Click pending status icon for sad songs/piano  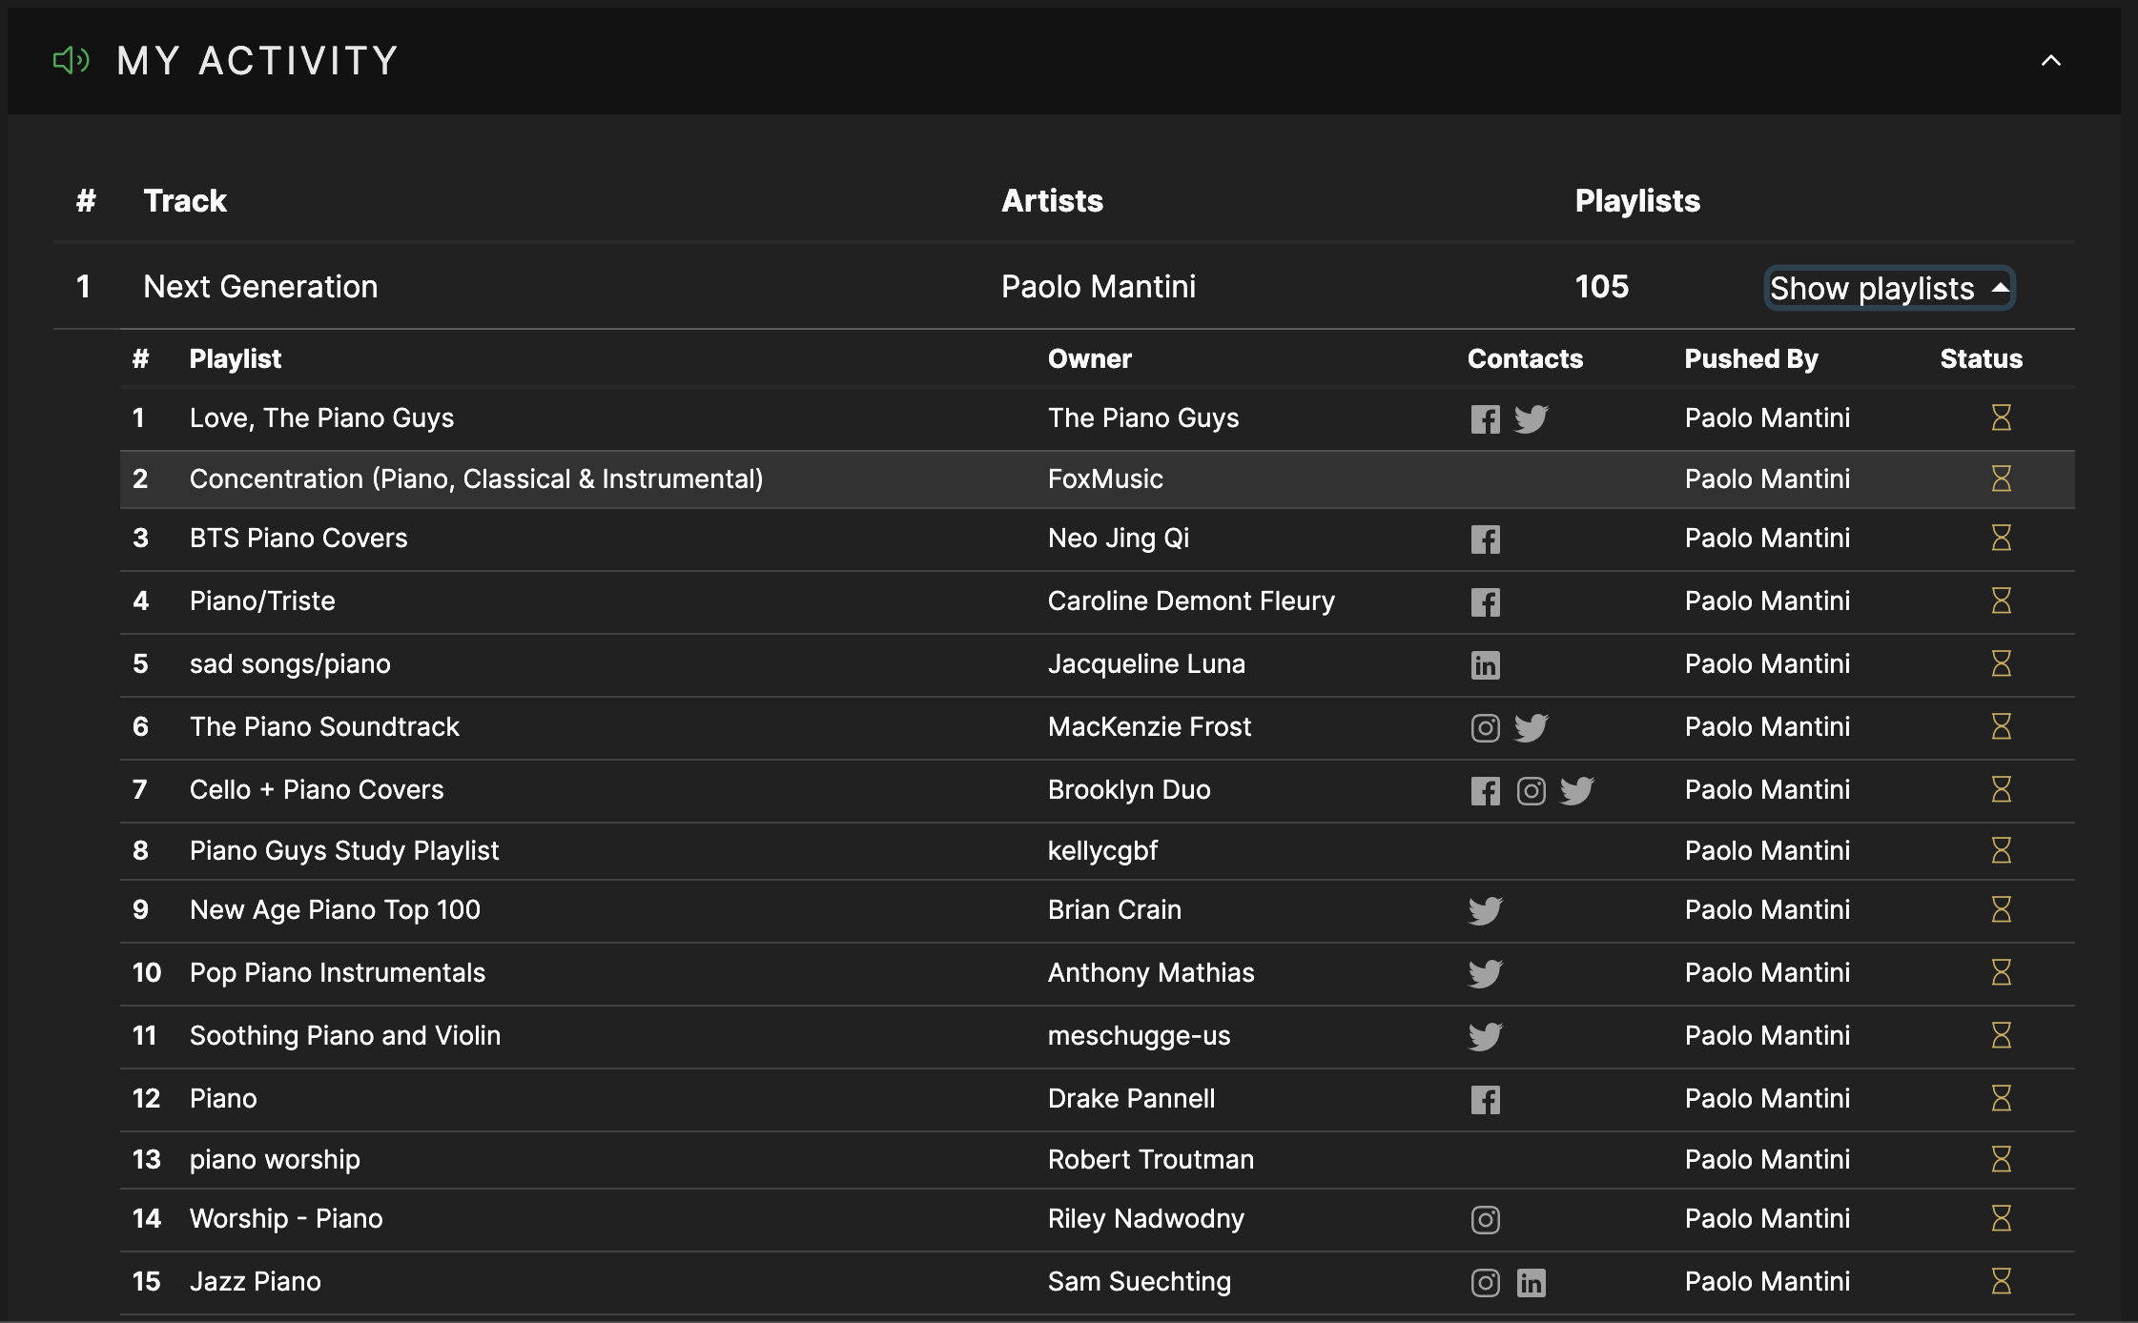tap(2002, 663)
